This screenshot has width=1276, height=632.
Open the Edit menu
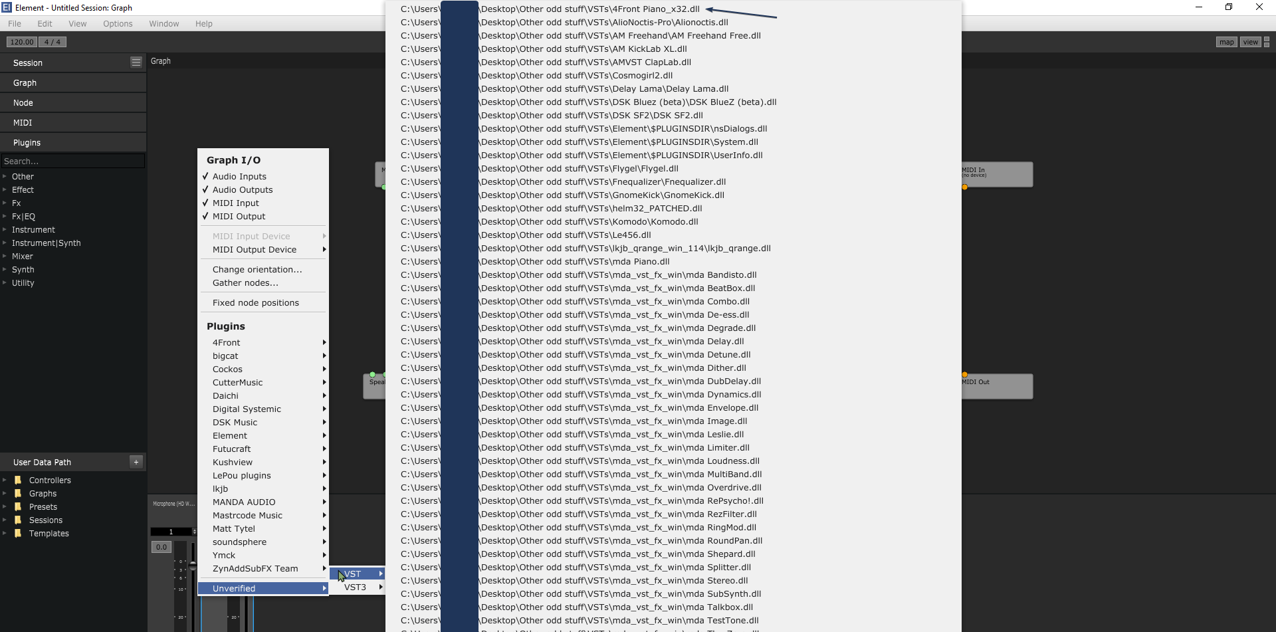pyautogui.click(x=45, y=24)
